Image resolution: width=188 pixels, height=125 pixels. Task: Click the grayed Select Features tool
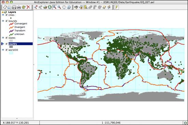pos(90,7)
